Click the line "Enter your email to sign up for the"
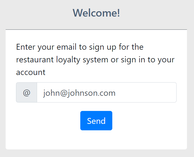This screenshot has height=157, width=194. coord(80,47)
